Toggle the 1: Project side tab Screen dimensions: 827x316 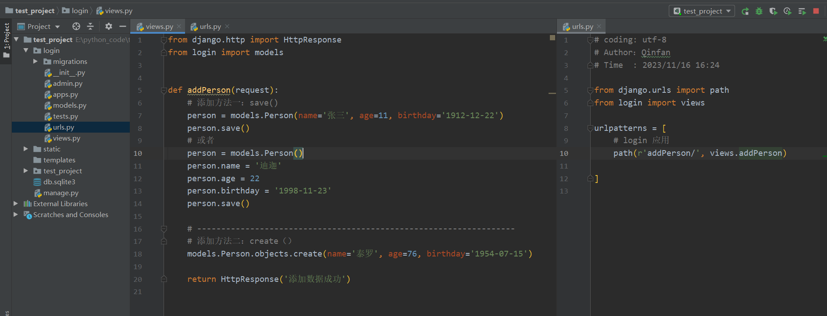(6, 41)
